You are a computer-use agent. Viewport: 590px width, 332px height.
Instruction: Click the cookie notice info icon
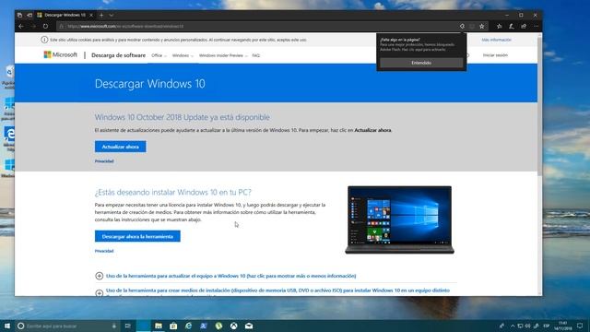[44, 40]
